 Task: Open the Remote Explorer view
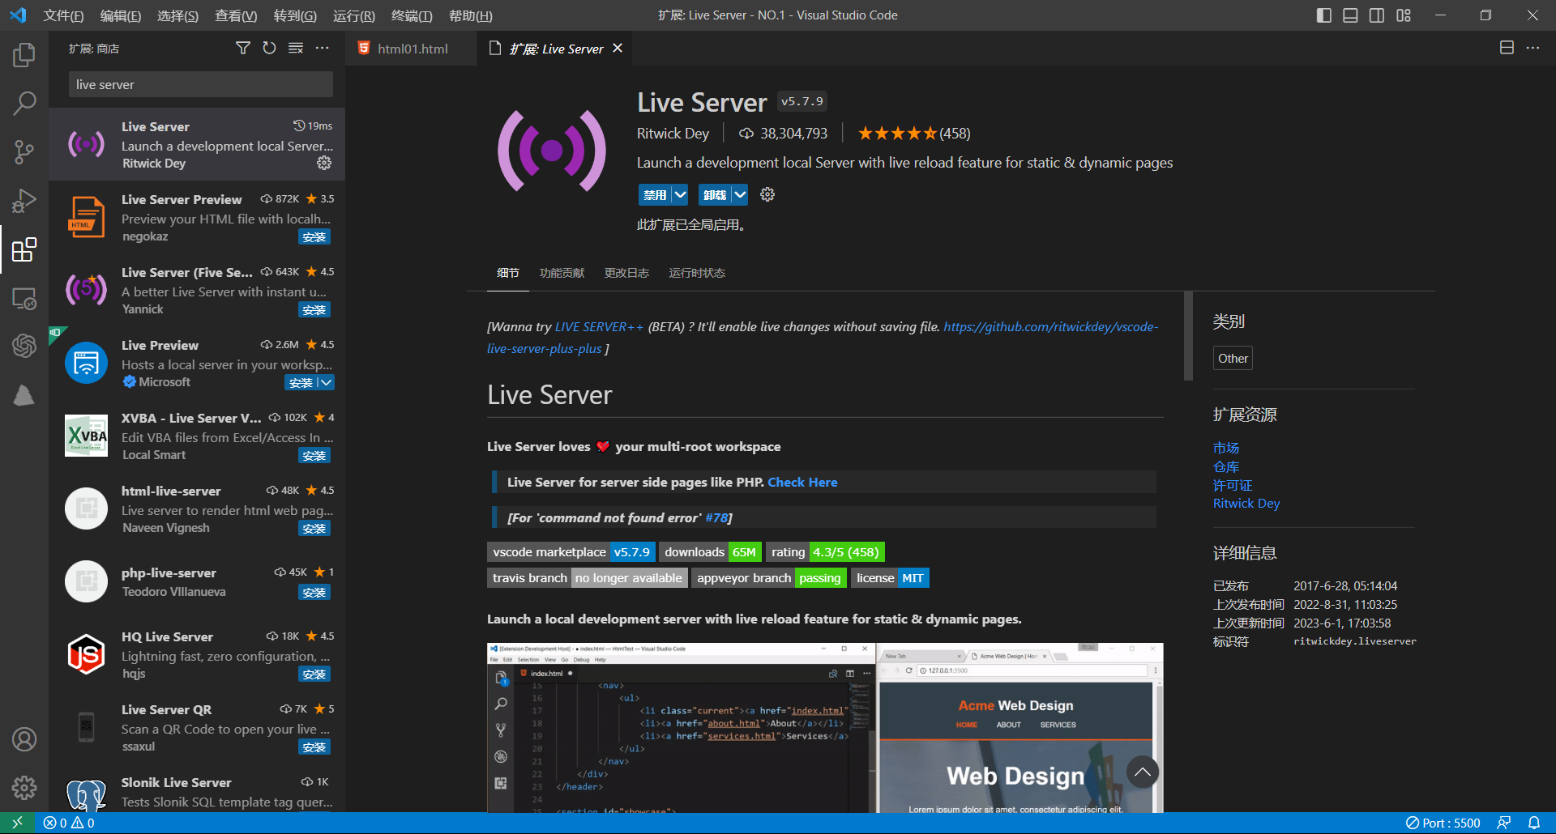point(24,298)
